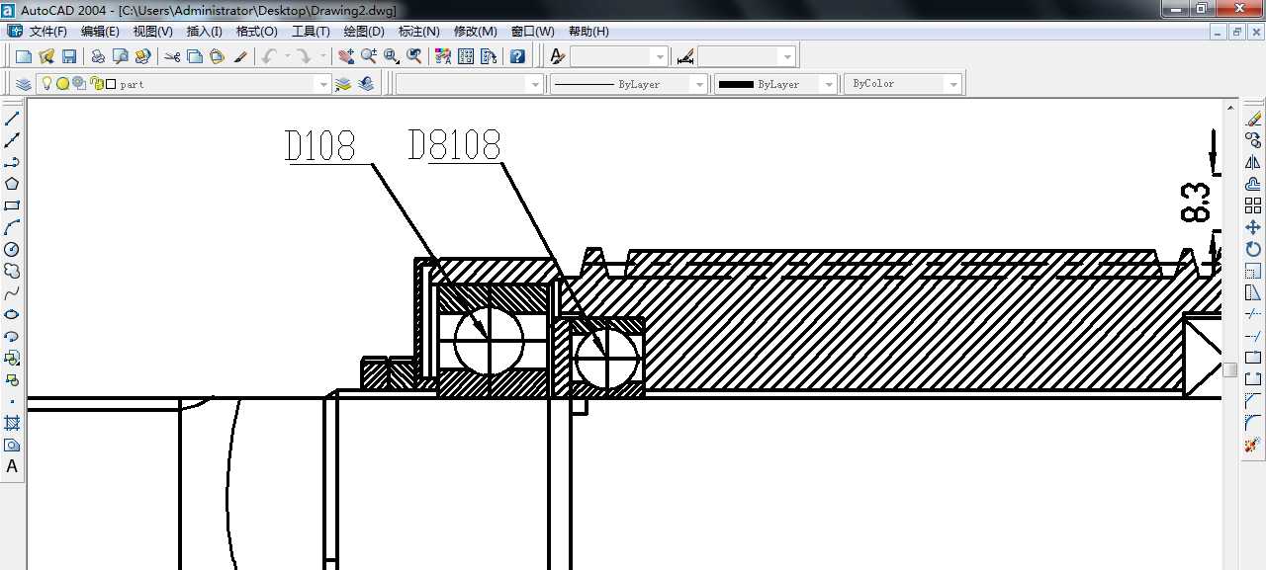Toggle the part layer's on/off lightbulb
The image size is (1266, 570).
pyautogui.click(x=45, y=84)
